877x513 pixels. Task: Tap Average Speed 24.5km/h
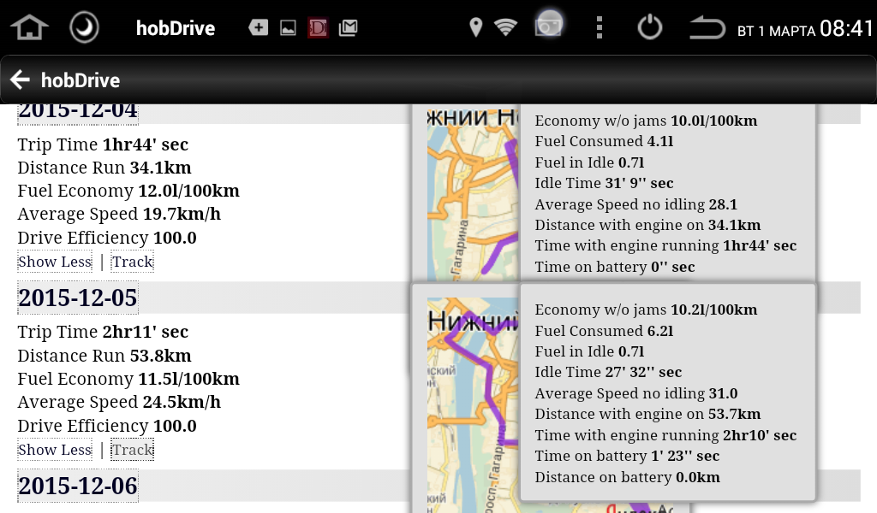(119, 402)
